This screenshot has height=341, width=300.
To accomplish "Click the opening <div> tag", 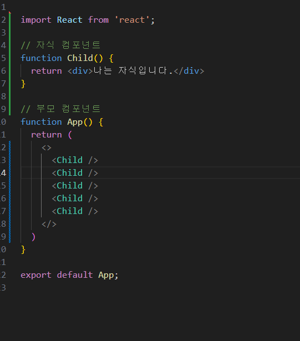I will tap(80, 71).
